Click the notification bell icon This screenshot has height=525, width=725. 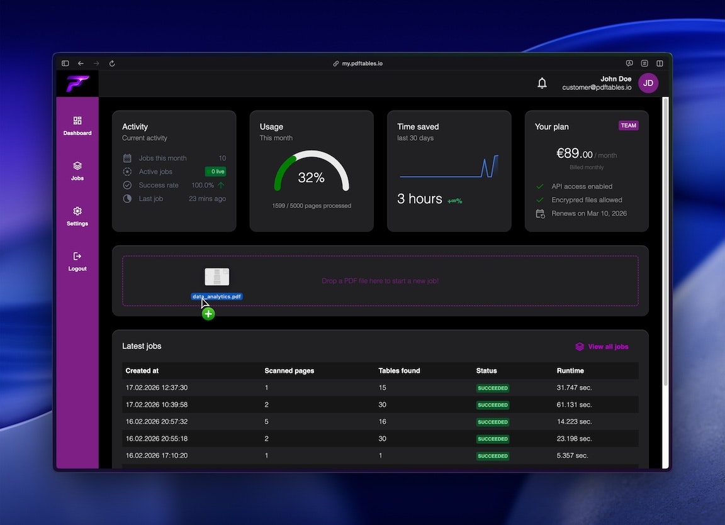542,82
